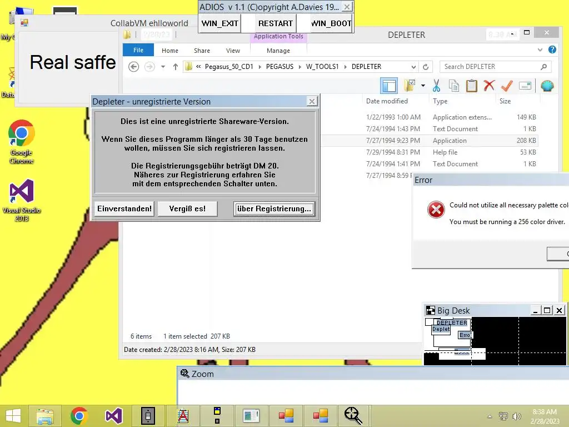The width and height of the screenshot is (569, 427).
Task: Click the Pegasus_50_CD1 breadcrumb segment
Action: (229, 67)
